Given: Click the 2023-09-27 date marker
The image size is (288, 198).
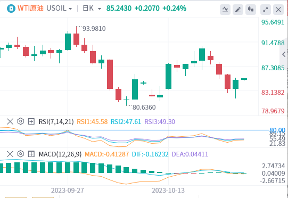Looking at the screenshot, I should click(x=68, y=191).
